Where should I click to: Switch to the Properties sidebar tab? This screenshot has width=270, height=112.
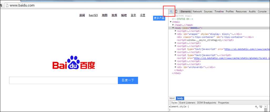[223, 103]
